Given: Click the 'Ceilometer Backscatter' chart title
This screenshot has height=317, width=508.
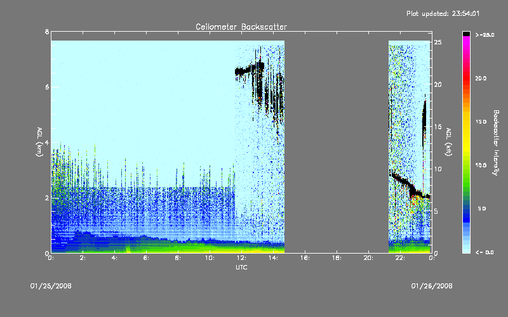Looking at the screenshot, I should (241, 27).
